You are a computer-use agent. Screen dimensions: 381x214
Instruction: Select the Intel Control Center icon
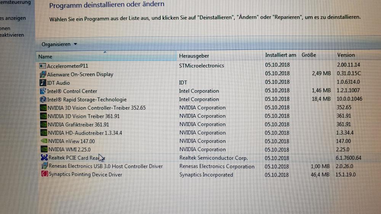tap(43, 91)
